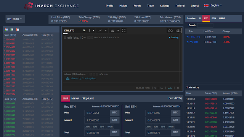Set buy amount to 100%

(x=110, y=127)
